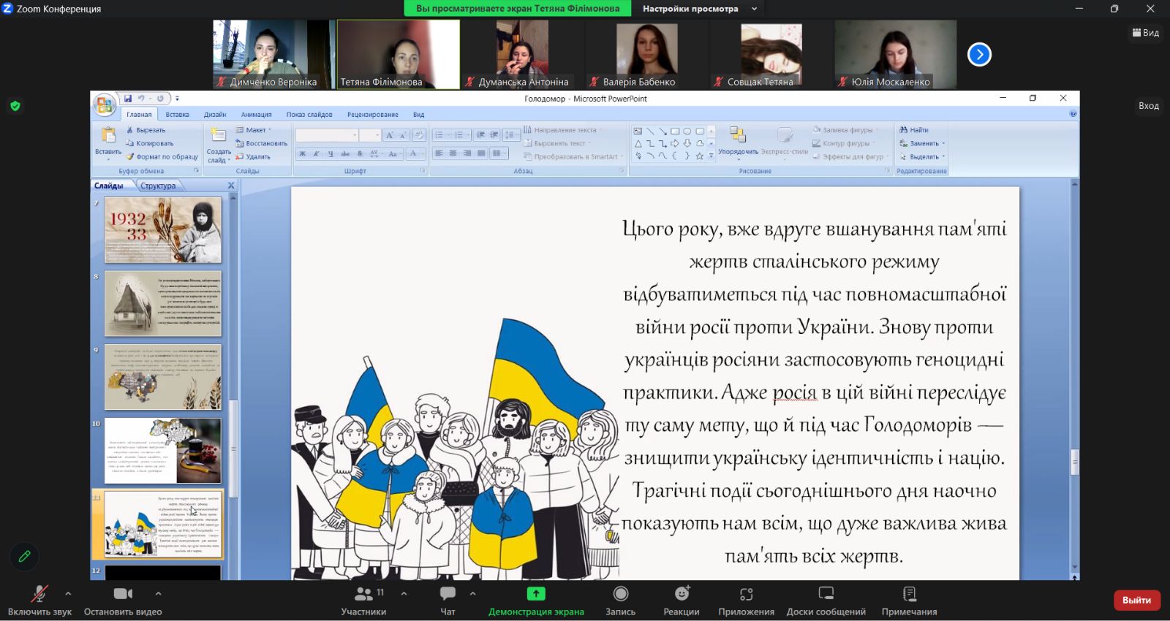Image resolution: width=1170 pixels, height=621 pixels.
Task: Open the Participants panel
Action: (363, 600)
